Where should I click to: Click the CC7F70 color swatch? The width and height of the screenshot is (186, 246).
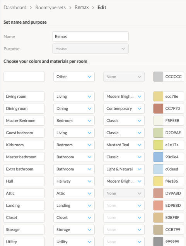click(158, 109)
